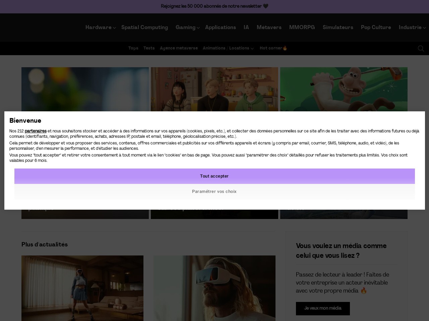This screenshot has width=429, height=321.
Task: Click the Bienvenue dialog title
Action: [25, 121]
